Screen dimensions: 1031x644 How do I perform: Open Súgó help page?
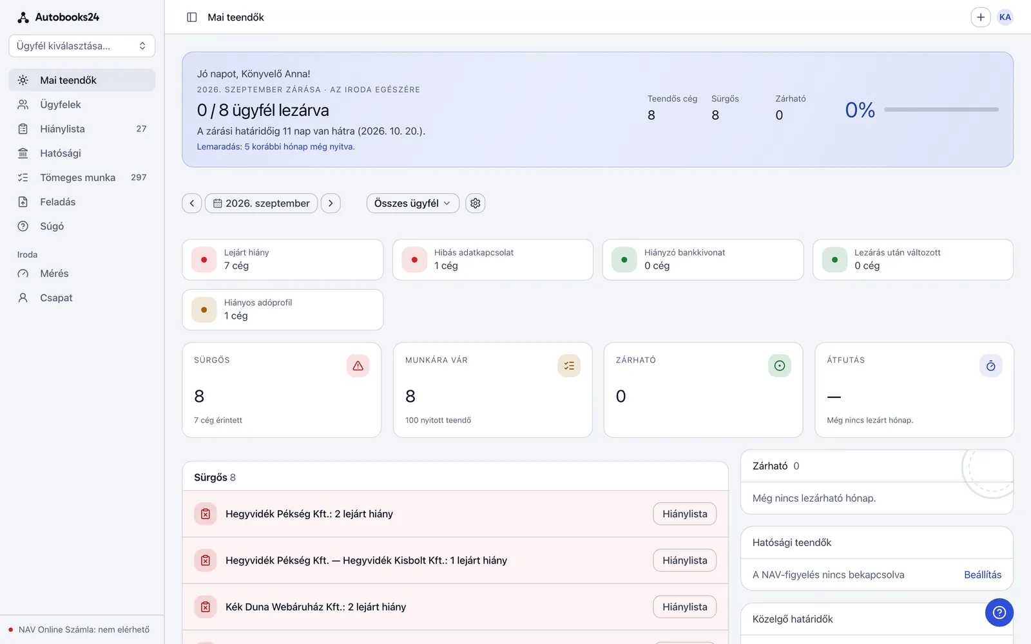[x=82, y=226]
